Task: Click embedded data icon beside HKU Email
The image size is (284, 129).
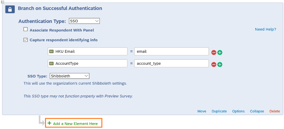Action: coord(51,51)
